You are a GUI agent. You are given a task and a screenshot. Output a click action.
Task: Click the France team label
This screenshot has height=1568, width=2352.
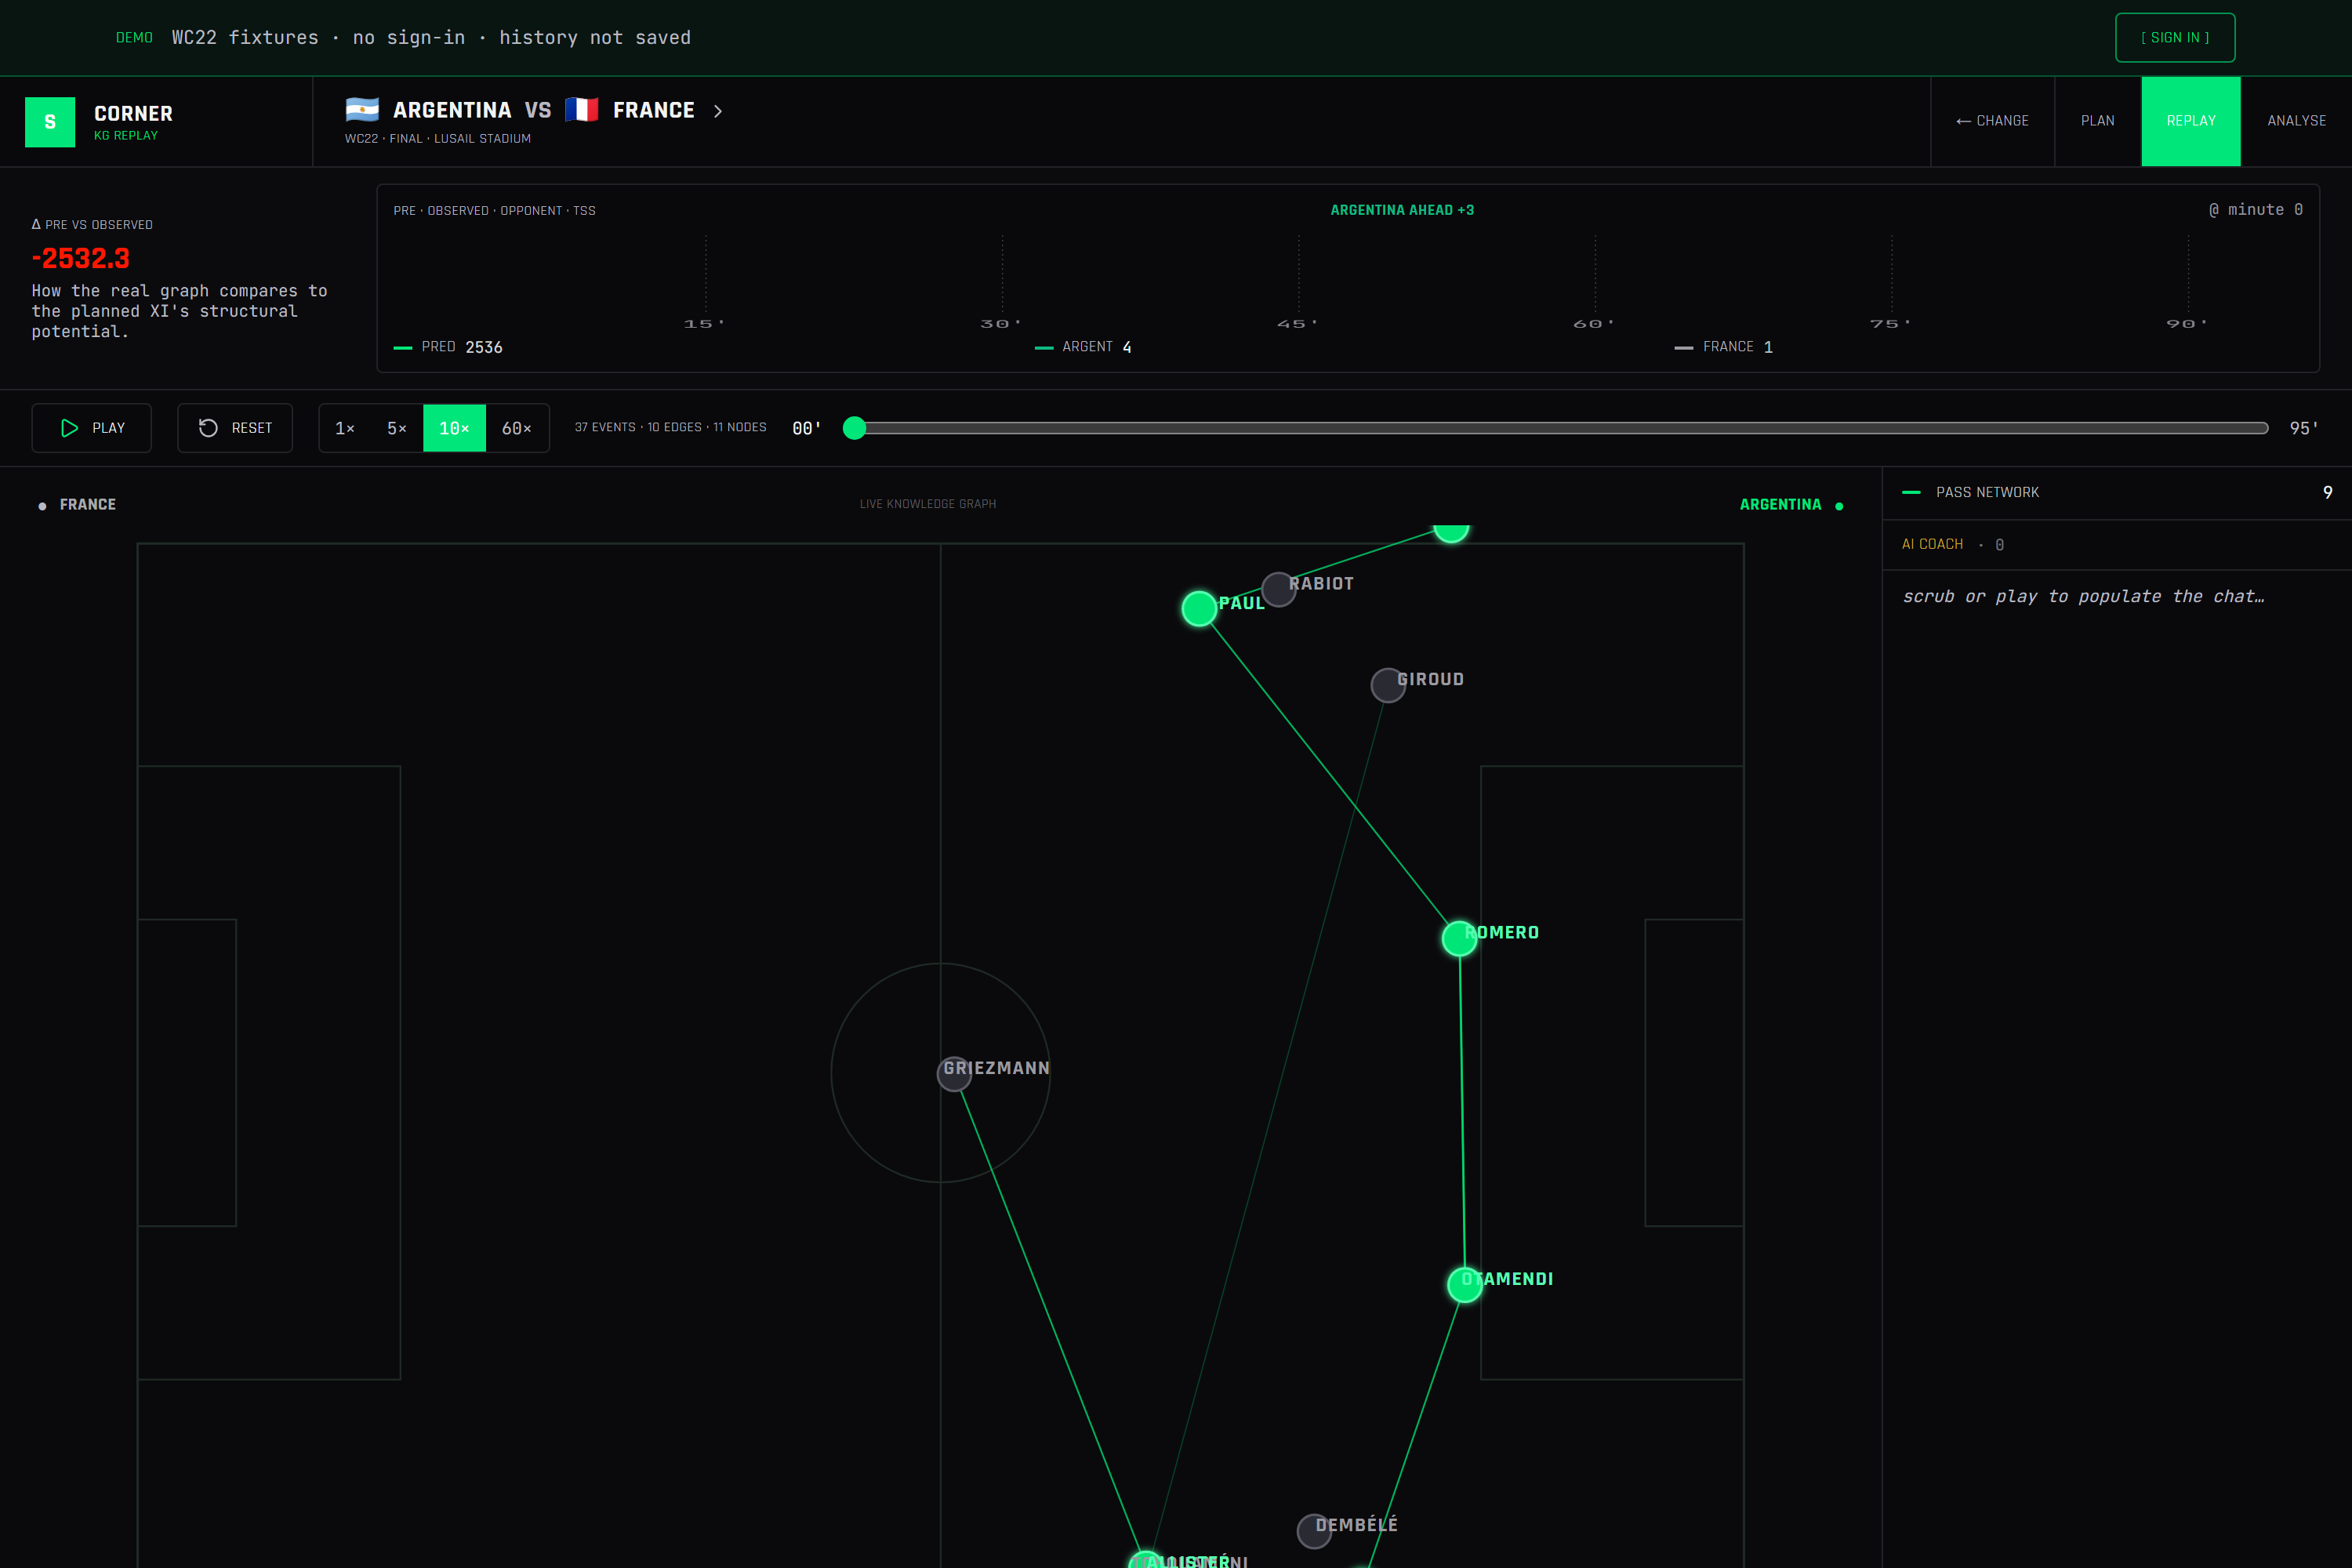pos(88,505)
